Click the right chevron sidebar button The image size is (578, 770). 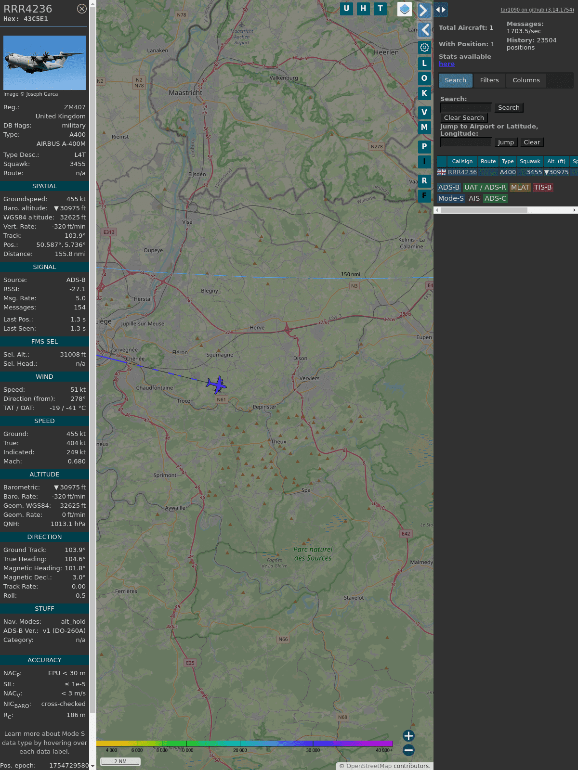coord(424,10)
